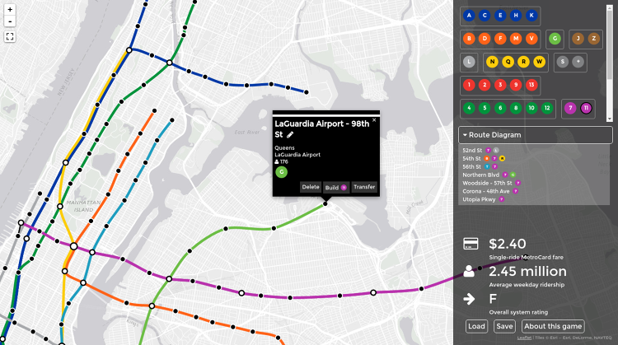Select the orange D line
618x345 pixels.
485,39
